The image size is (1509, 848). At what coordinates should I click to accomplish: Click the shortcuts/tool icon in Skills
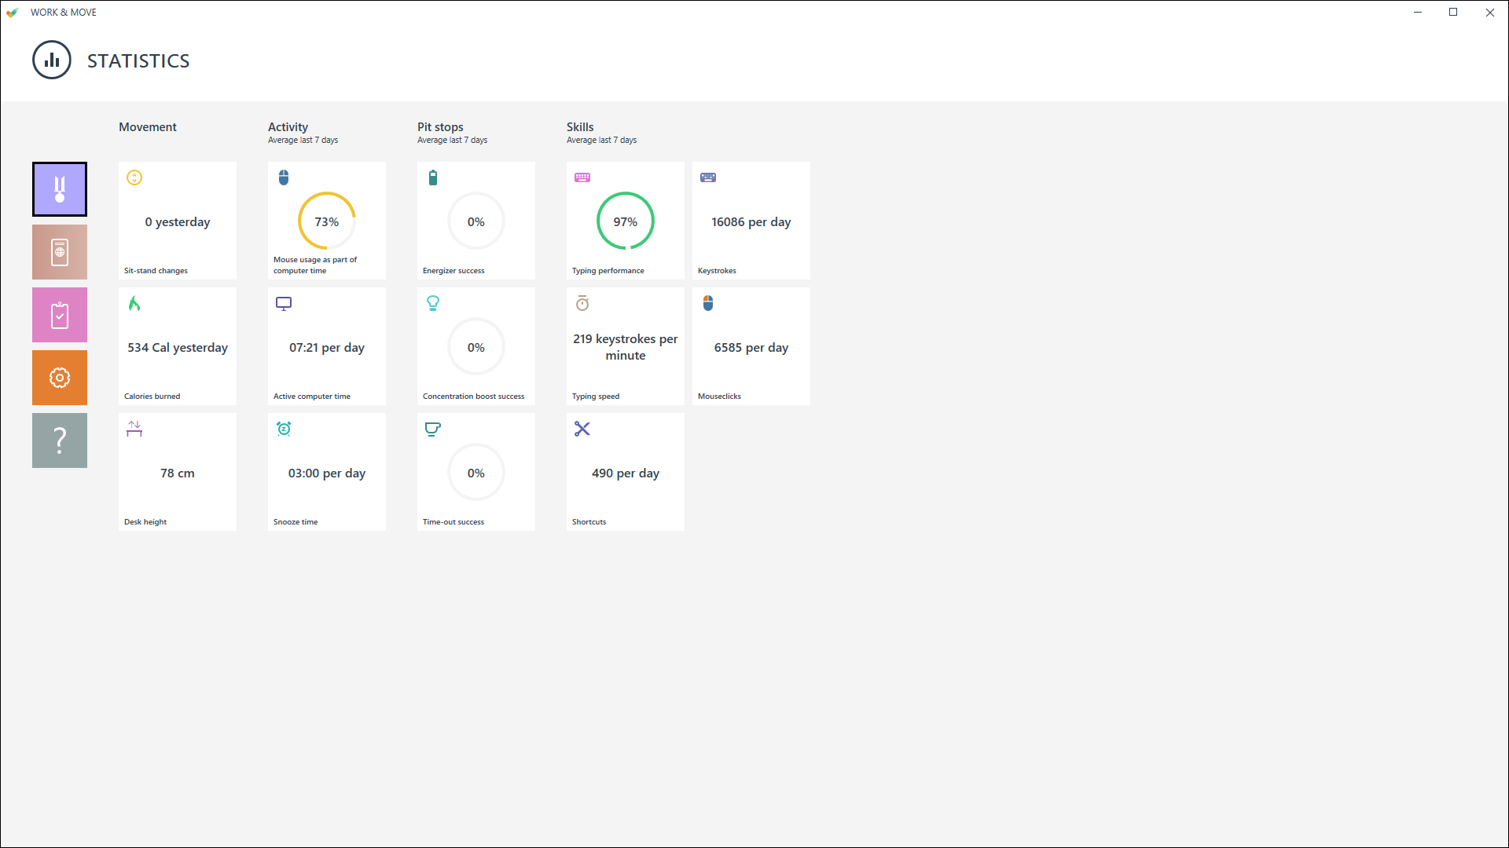tap(582, 429)
